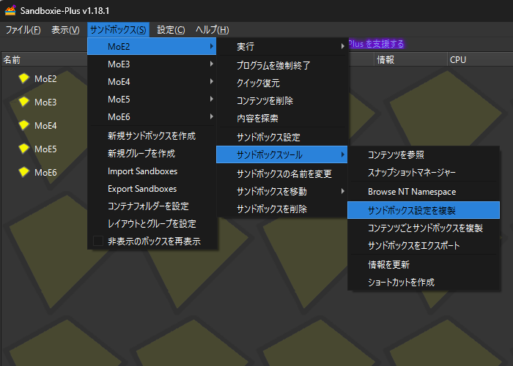Choose サンドボックスを削除
513x366 pixels.
[x=282, y=209]
